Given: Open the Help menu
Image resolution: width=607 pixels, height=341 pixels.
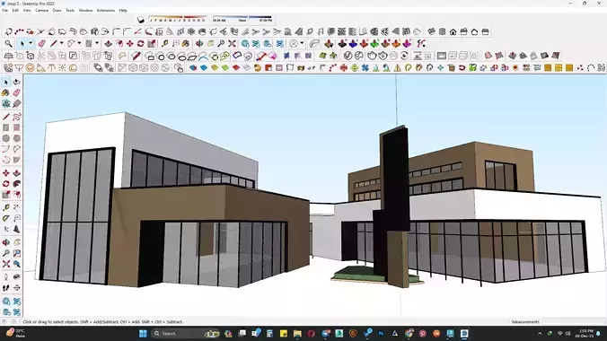Looking at the screenshot, I should click(x=123, y=11).
